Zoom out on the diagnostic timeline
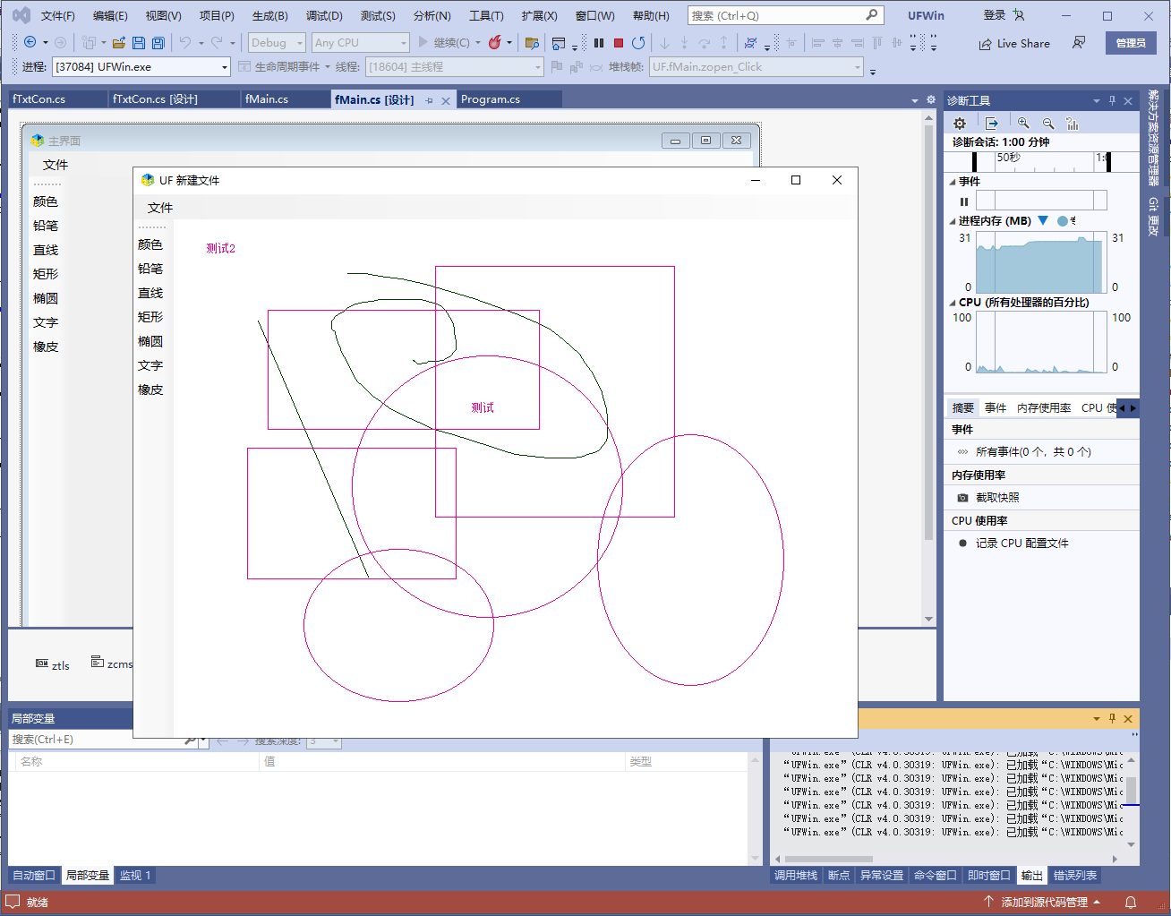 [x=1048, y=124]
